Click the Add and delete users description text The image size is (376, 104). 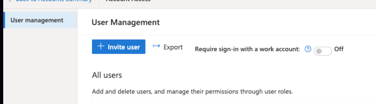coord(192,92)
